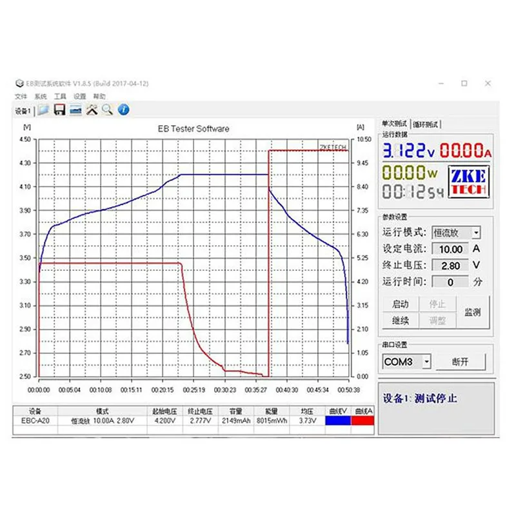Select the 设备1 toolbar tab
This screenshot has width=516, height=516.
23,111
